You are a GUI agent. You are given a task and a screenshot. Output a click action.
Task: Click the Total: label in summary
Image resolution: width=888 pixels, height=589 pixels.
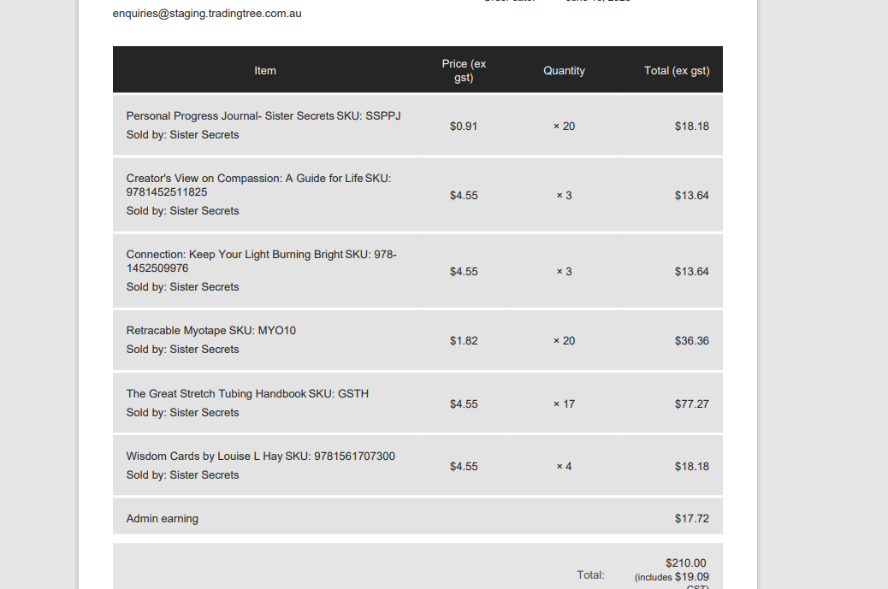pos(590,574)
